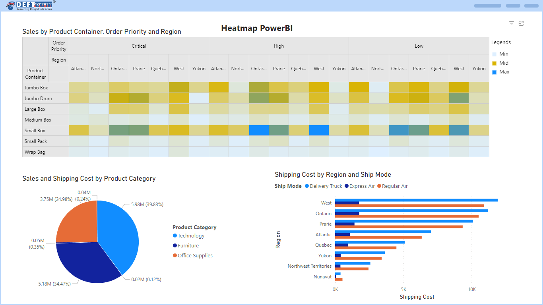
Task: Click the orange Office Supplies pie slice
Action: (x=78, y=222)
